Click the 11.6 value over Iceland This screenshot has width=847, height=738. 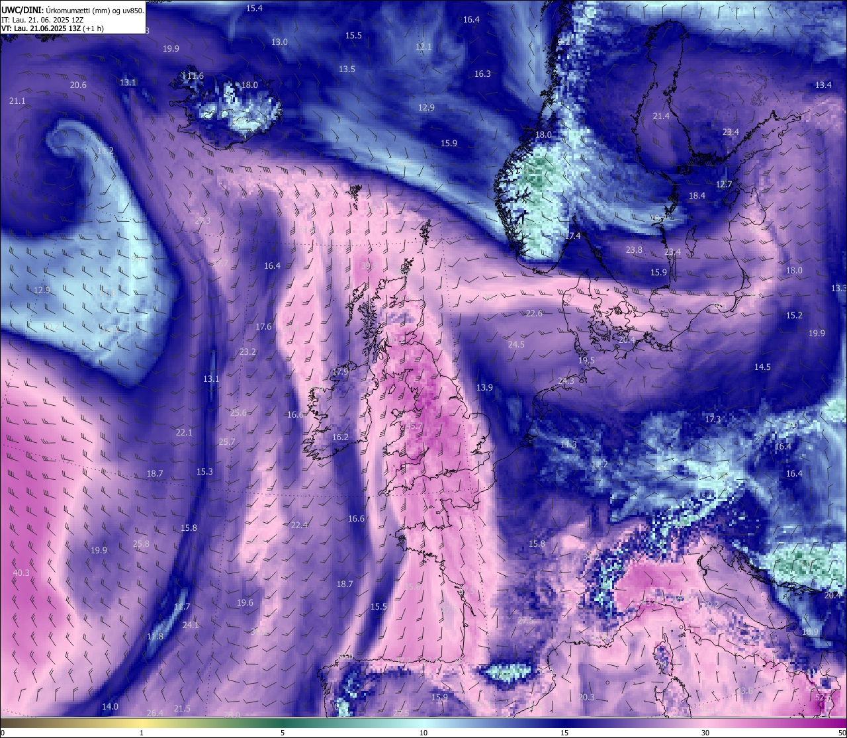(x=195, y=75)
